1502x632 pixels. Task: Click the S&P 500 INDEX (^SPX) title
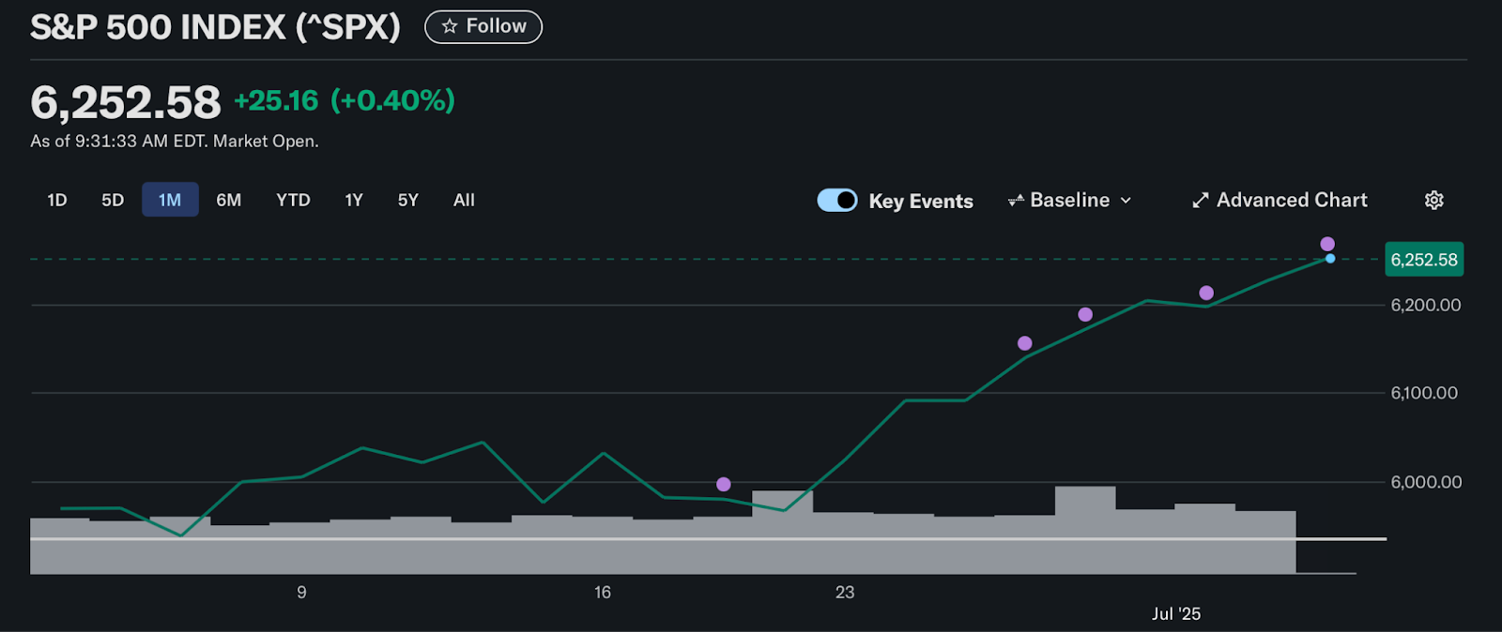215,27
